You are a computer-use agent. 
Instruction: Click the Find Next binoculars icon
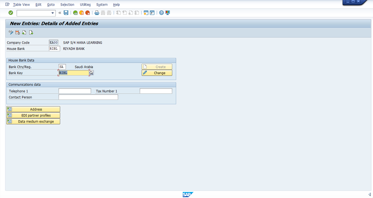(x=109, y=13)
